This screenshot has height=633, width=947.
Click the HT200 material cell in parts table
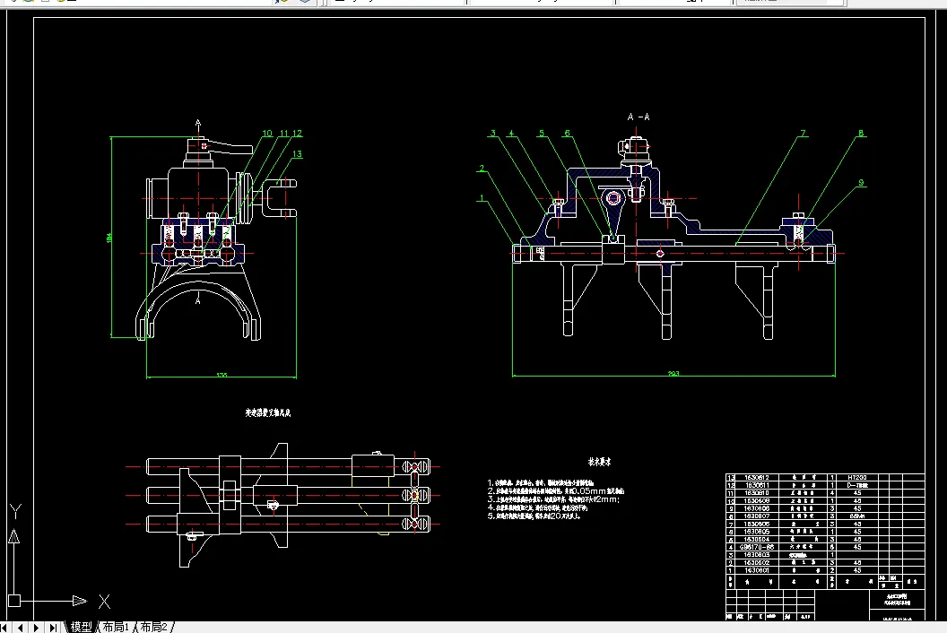pos(857,477)
